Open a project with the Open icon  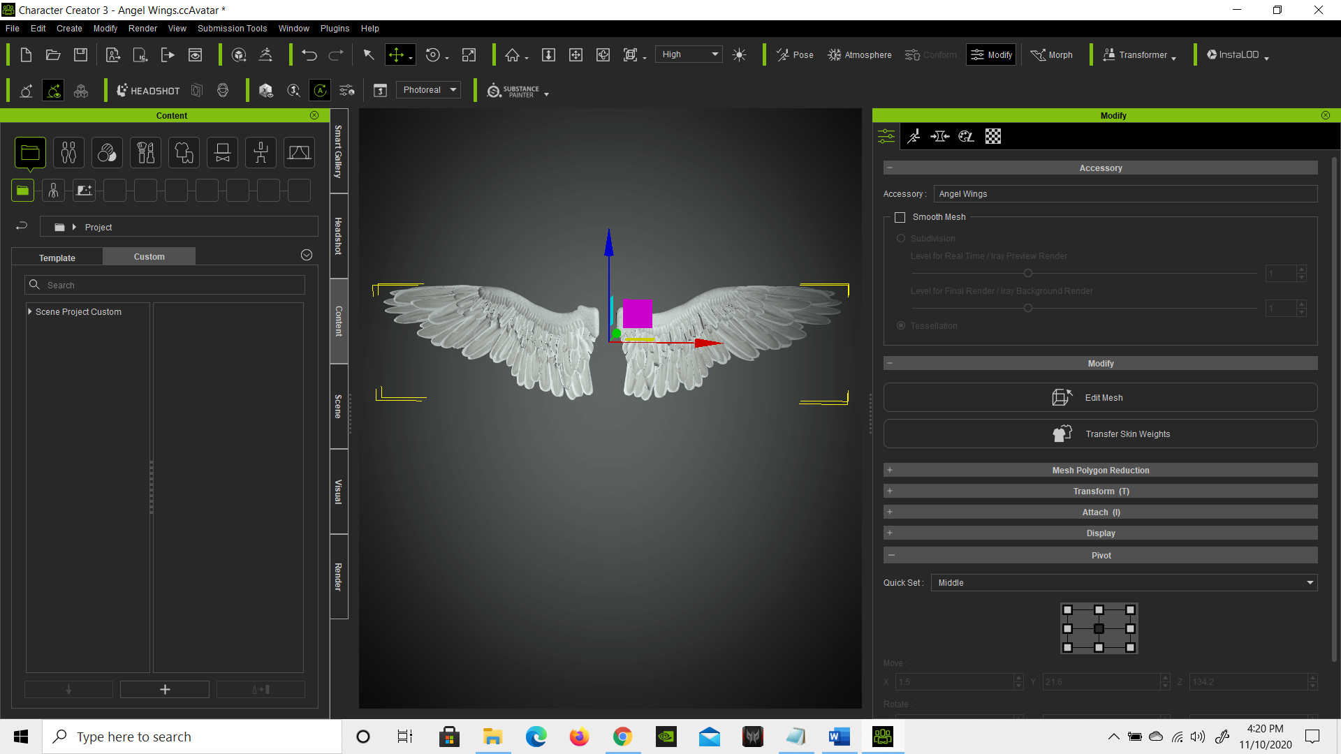[53, 55]
